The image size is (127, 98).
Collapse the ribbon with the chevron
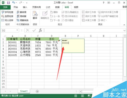pyautogui.click(x=124, y=25)
